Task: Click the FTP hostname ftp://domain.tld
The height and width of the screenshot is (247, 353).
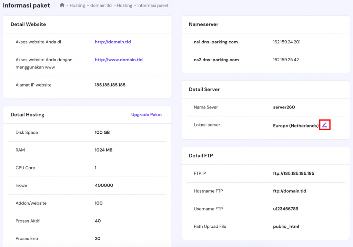Action: coord(290,191)
